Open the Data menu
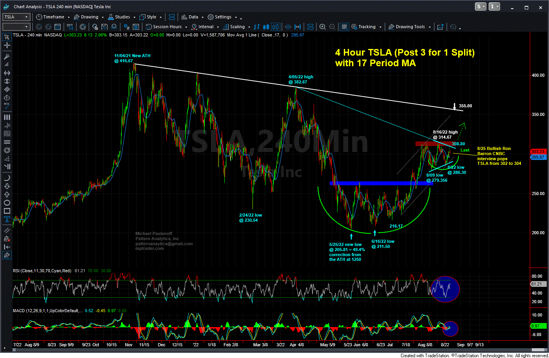The height and width of the screenshot is (358, 549). pos(190,17)
